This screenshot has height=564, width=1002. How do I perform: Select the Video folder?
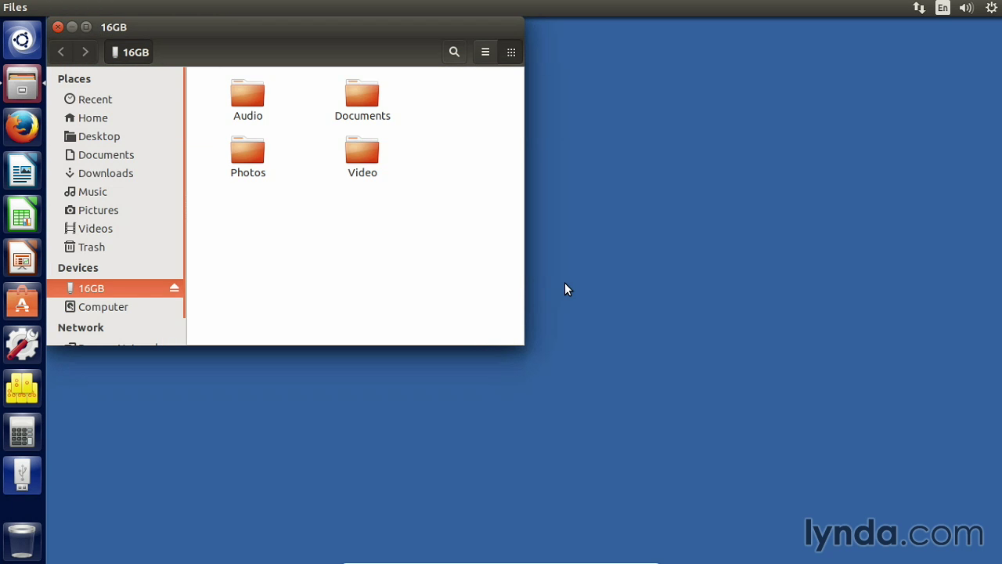[x=362, y=157]
